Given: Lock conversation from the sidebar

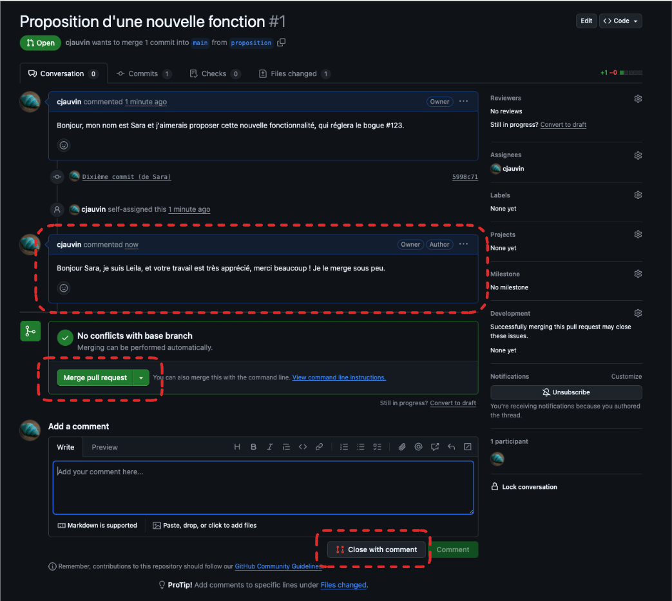Looking at the screenshot, I should 529,487.
